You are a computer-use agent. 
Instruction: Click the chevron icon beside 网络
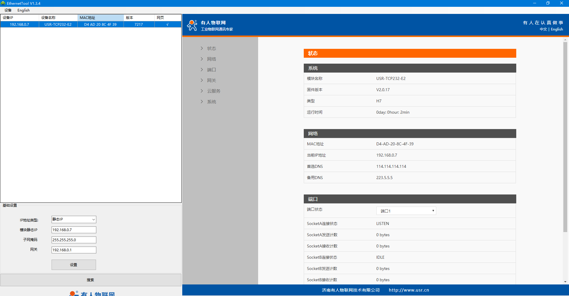click(202, 59)
